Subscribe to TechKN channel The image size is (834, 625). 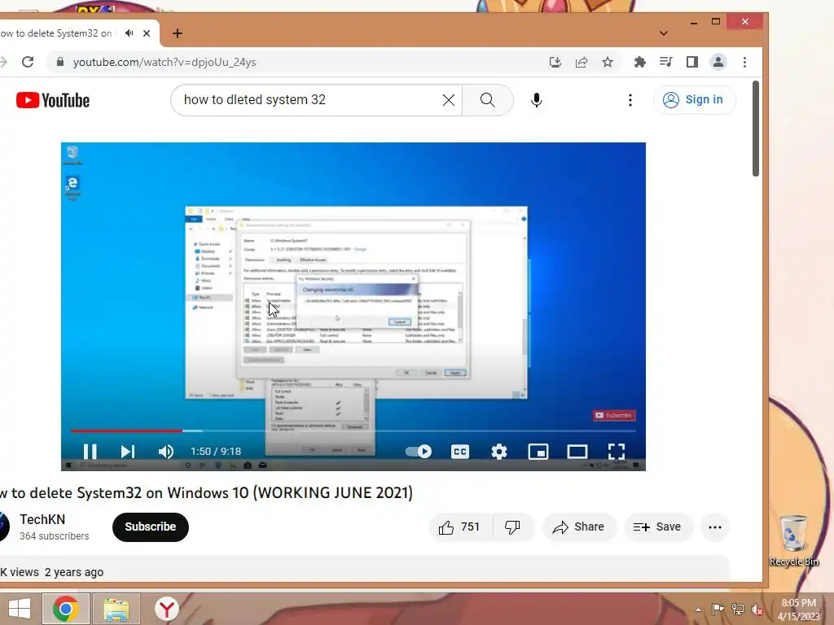click(x=151, y=527)
